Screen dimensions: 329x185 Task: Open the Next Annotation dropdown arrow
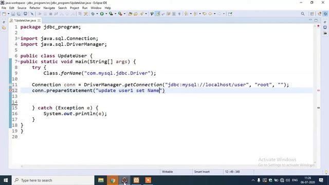[191, 14]
